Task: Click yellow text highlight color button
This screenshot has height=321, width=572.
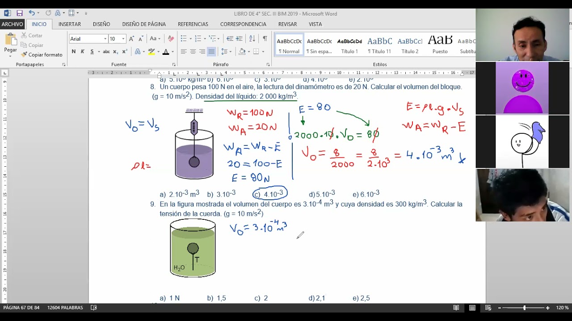Action: point(151,52)
